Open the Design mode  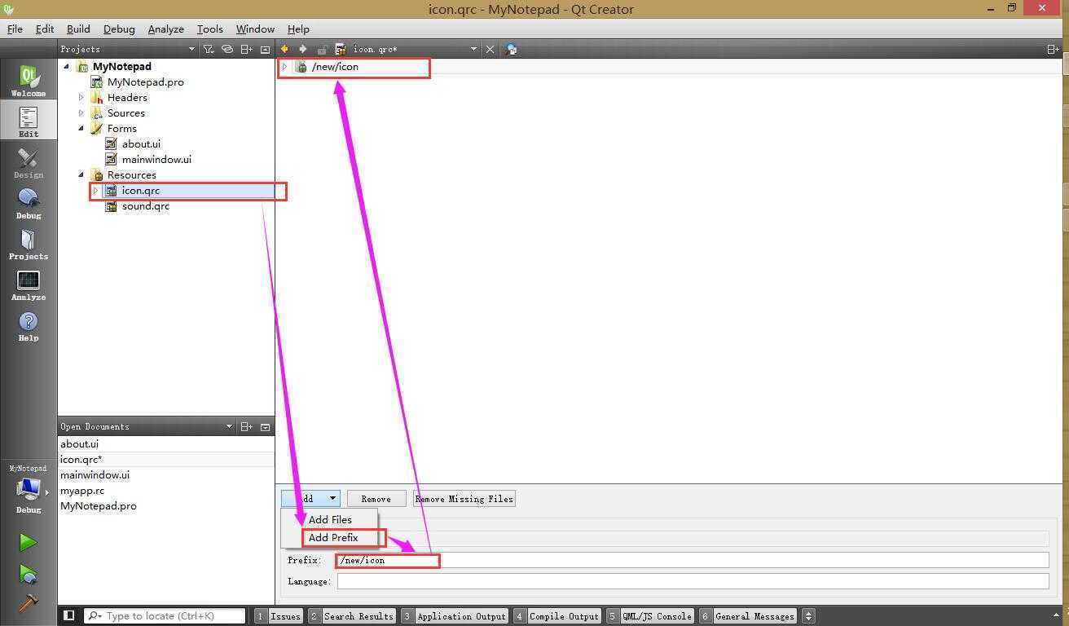pos(29,162)
